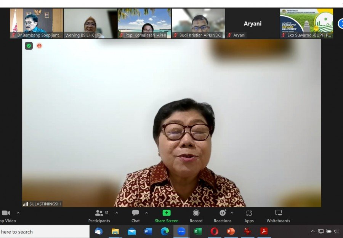Open the Chat panel

135,216
